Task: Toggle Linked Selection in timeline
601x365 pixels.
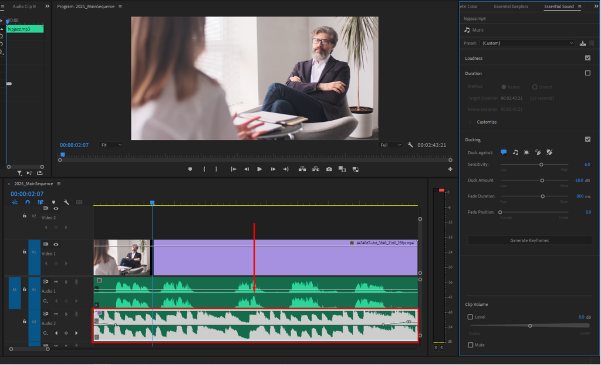Action: (40, 202)
